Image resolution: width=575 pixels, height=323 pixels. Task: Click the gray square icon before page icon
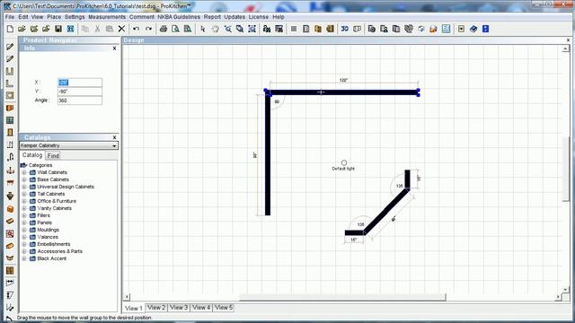(294, 29)
